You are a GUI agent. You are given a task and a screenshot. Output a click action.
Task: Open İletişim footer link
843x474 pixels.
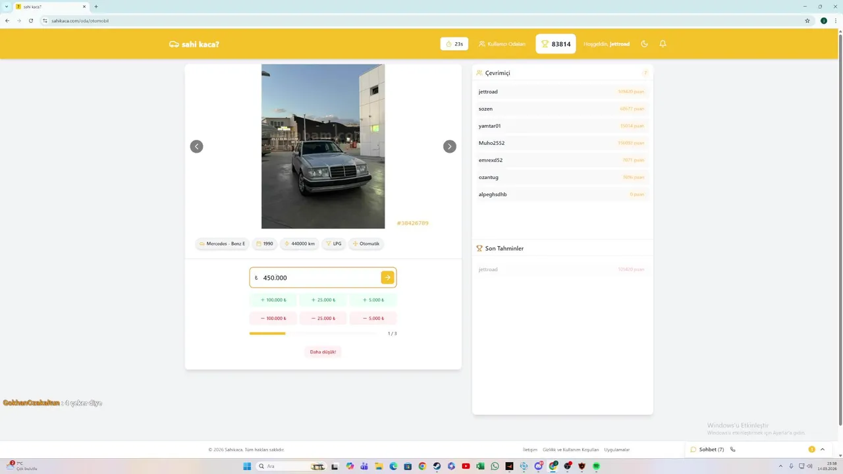[x=530, y=450]
